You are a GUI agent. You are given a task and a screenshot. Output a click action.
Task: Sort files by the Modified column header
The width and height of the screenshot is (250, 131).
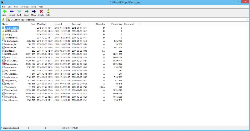[41, 24]
